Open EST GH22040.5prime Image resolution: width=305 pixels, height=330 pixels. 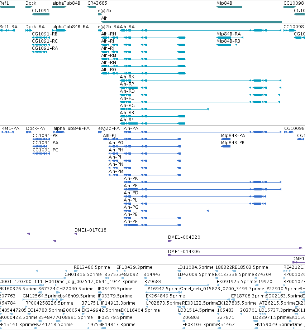[75, 289]
